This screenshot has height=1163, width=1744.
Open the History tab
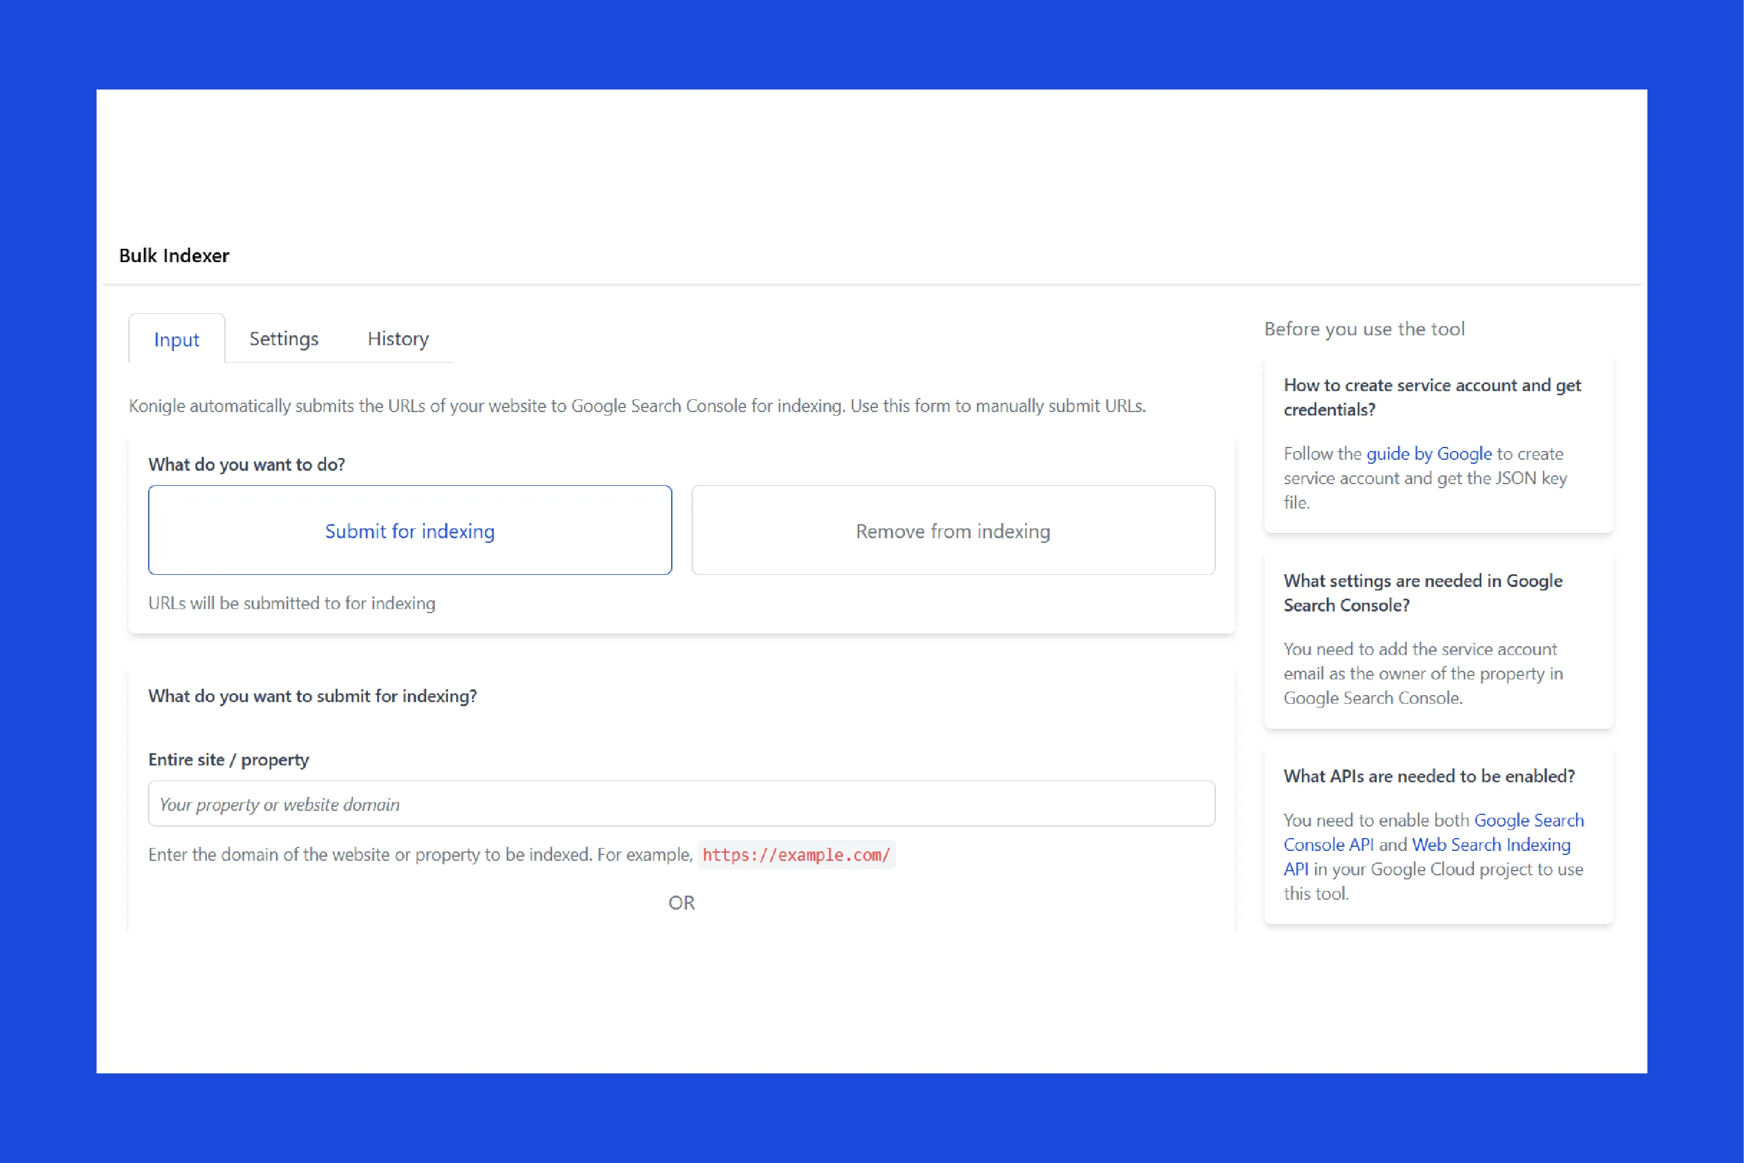(398, 339)
